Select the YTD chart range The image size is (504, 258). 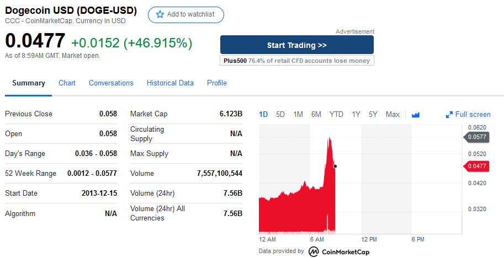[x=336, y=114]
